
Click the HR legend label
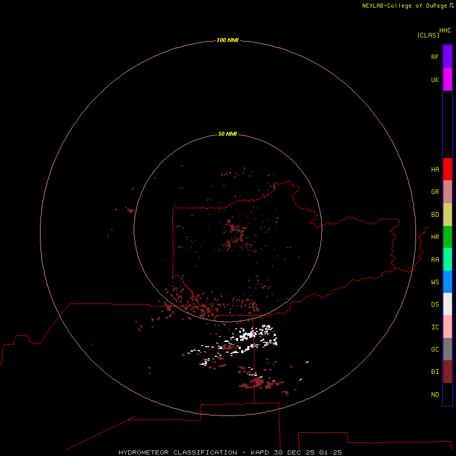tap(435, 237)
